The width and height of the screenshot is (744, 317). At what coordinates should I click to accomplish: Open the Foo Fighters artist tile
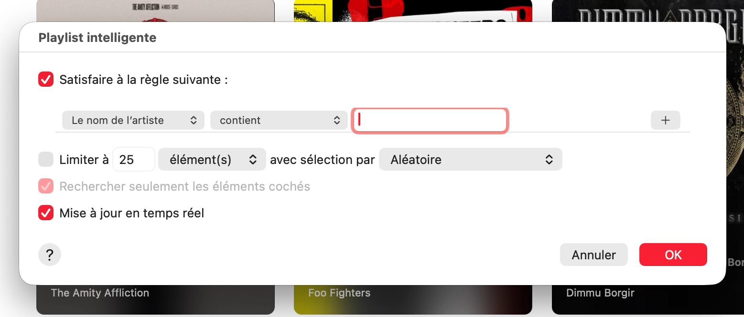tap(339, 293)
